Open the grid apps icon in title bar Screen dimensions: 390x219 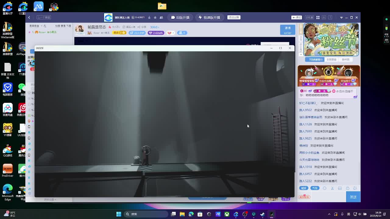point(318,17)
